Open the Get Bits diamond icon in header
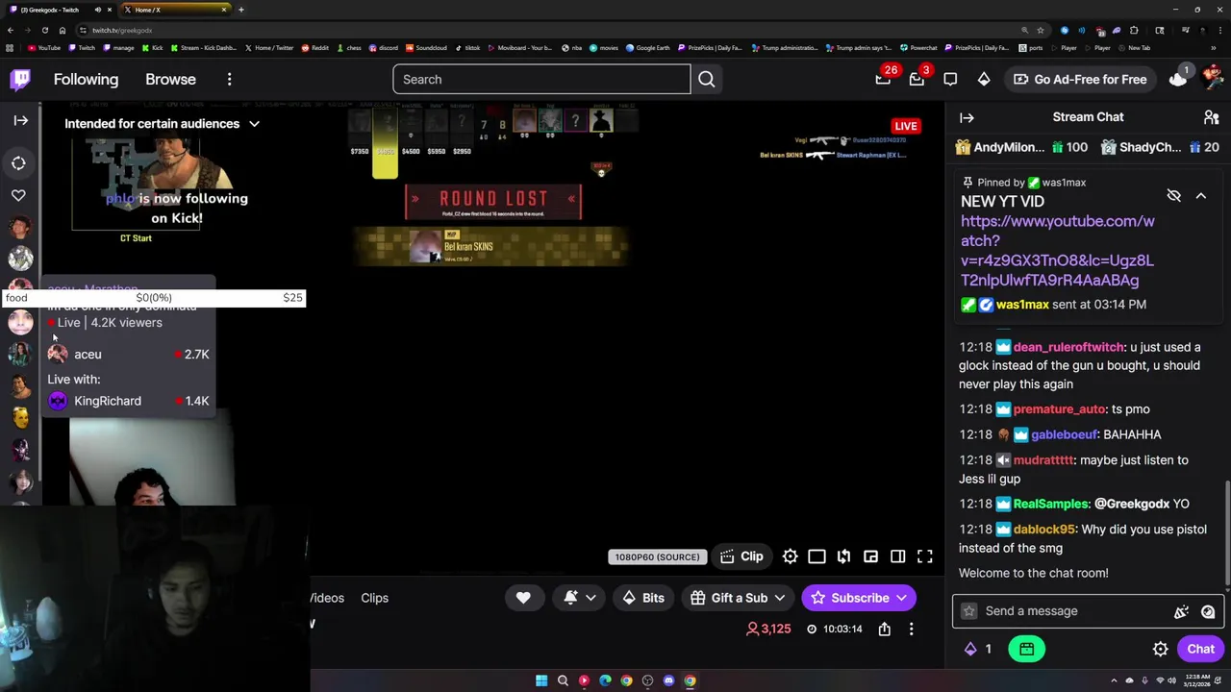This screenshot has width=1231, height=692. click(x=984, y=80)
